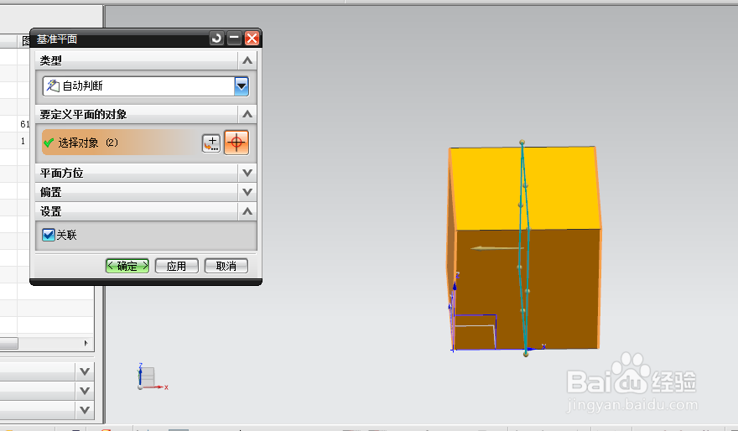738x431 pixels.
Task: Click the 设置 section header label
Action: point(51,211)
